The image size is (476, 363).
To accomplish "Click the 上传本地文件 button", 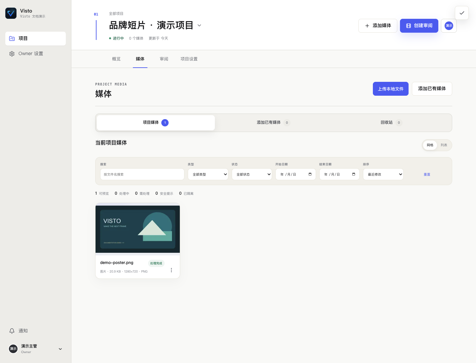I will tap(391, 89).
